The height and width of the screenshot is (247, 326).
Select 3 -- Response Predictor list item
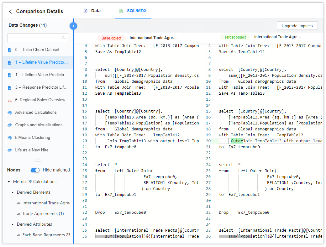click(x=41, y=87)
